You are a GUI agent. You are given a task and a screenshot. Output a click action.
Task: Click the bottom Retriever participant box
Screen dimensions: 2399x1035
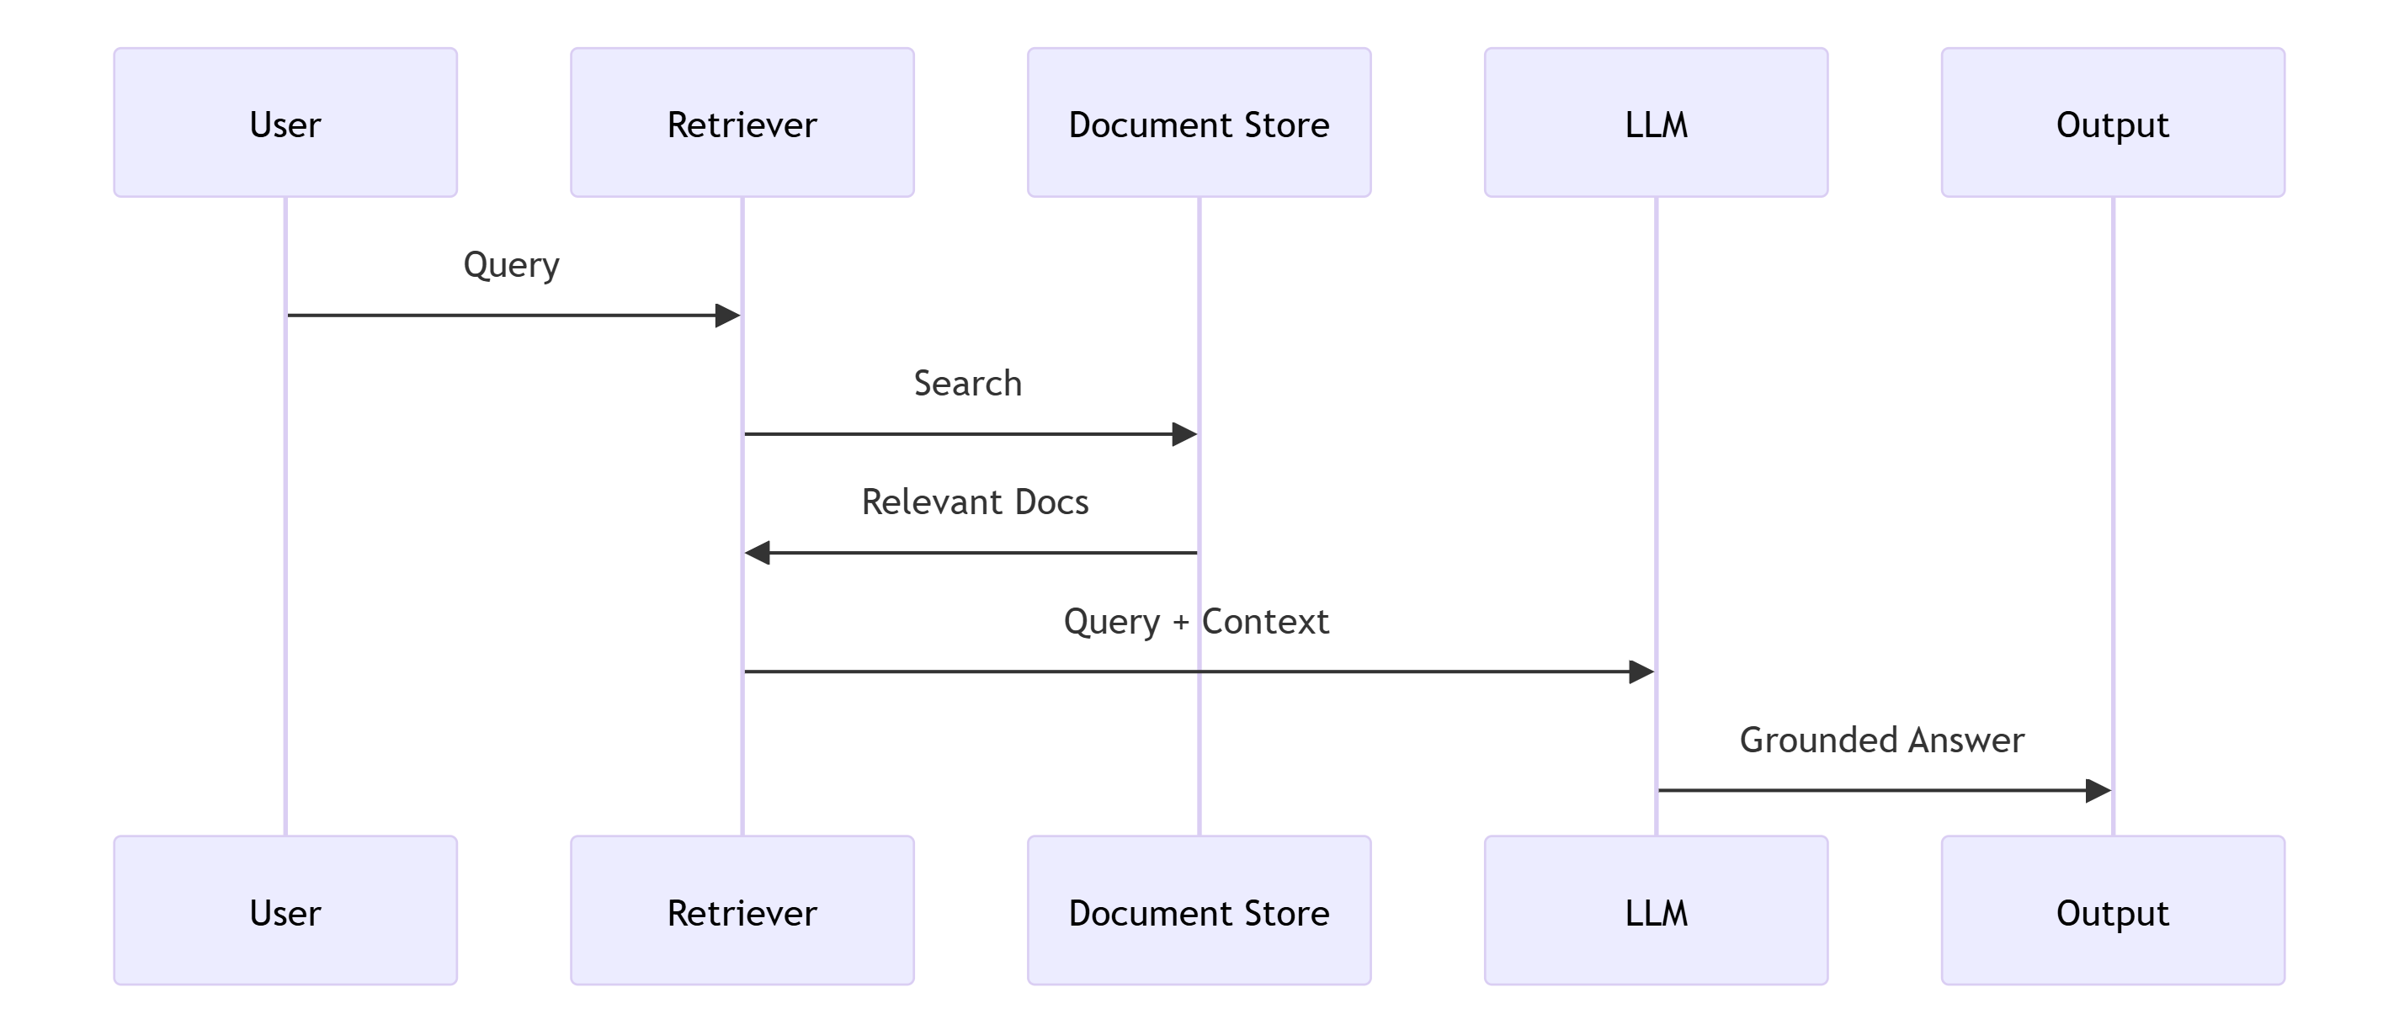coord(742,910)
